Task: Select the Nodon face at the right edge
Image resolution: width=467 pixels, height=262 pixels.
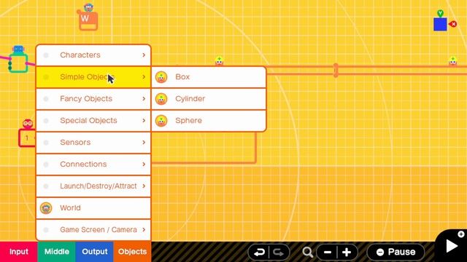Action: tap(453, 60)
